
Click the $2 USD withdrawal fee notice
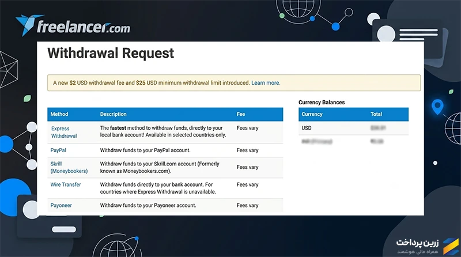234,83
